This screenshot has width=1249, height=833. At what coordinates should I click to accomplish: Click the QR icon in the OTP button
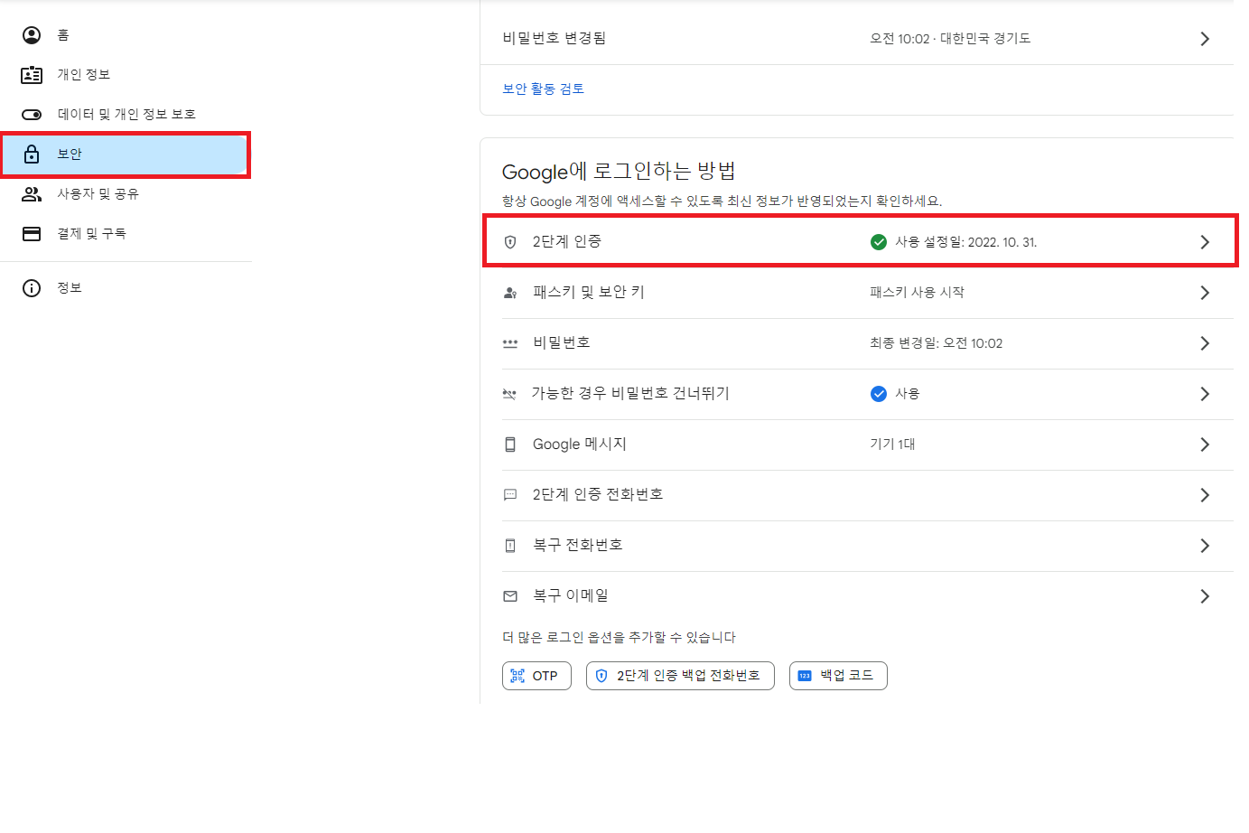517,676
